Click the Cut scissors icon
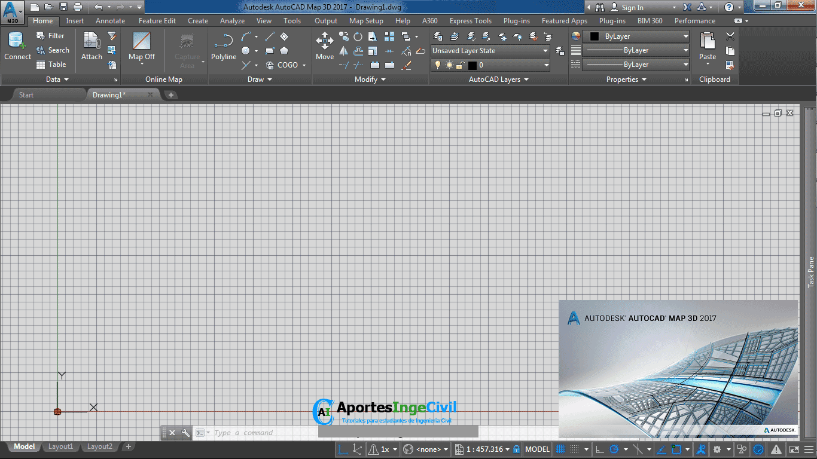The width and height of the screenshot is (817, 459). 730,36
